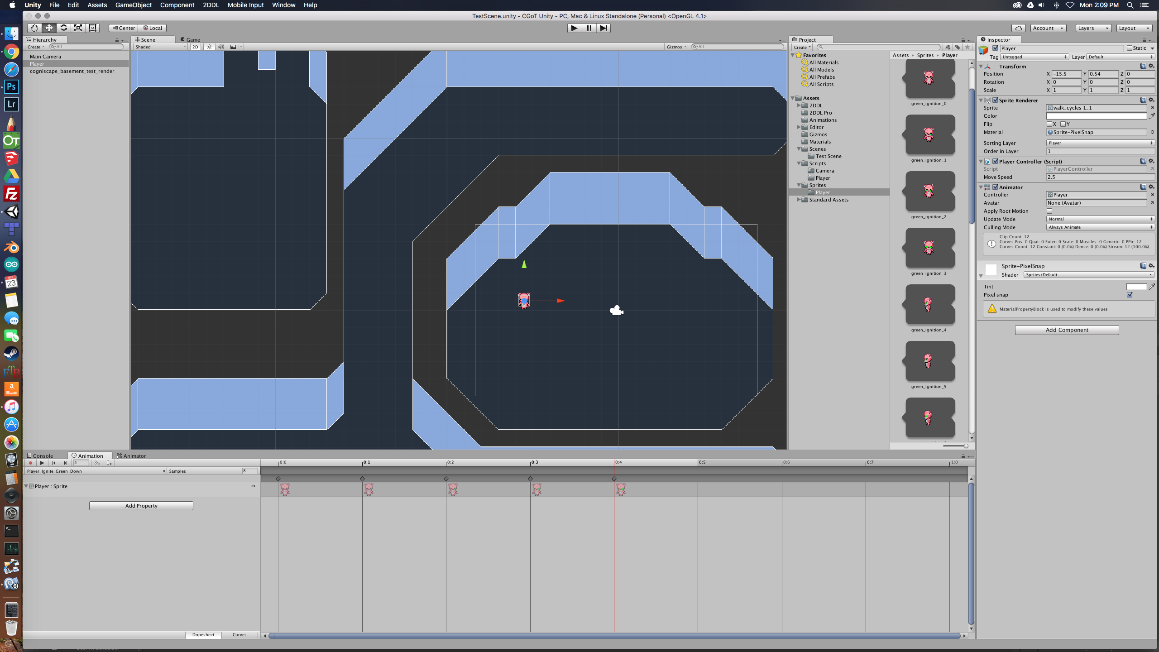The image size is (1159, 652).
Task: Add keyframe in Animation window
Action: coord(97,463)
